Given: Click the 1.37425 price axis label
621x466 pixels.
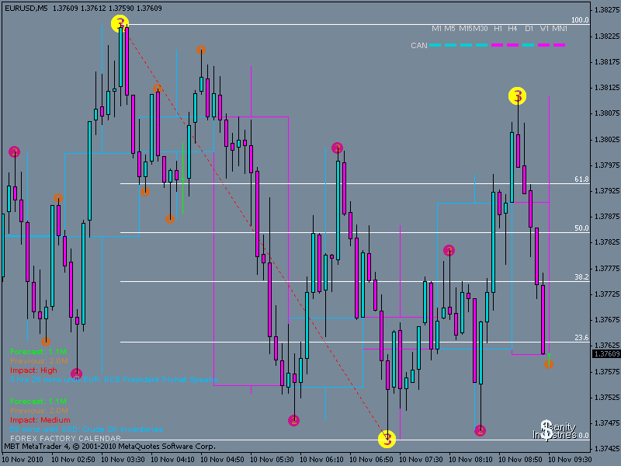Looking at the screenshot, I should point(606,449).
